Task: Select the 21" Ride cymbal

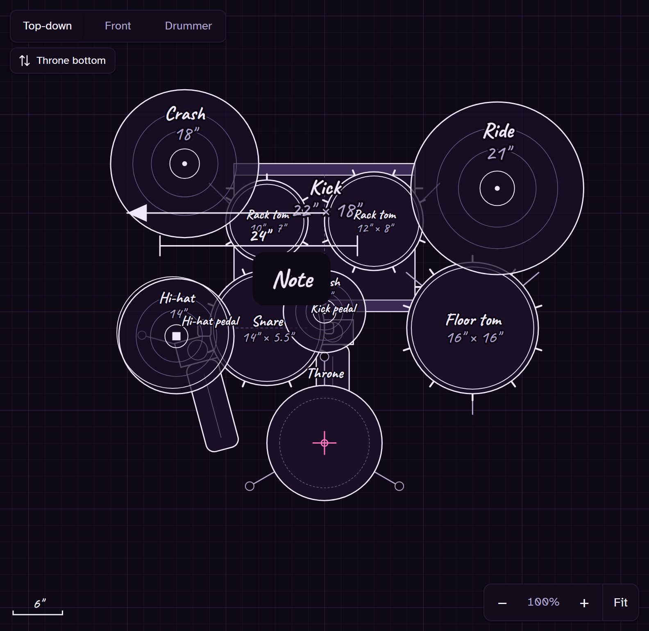Action: coord(497,189)
